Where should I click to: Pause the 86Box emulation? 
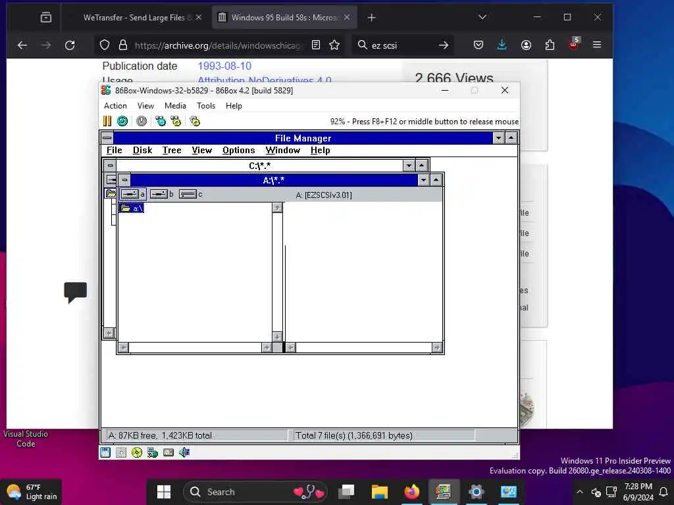pyautogui.click(x=107, y=121)
